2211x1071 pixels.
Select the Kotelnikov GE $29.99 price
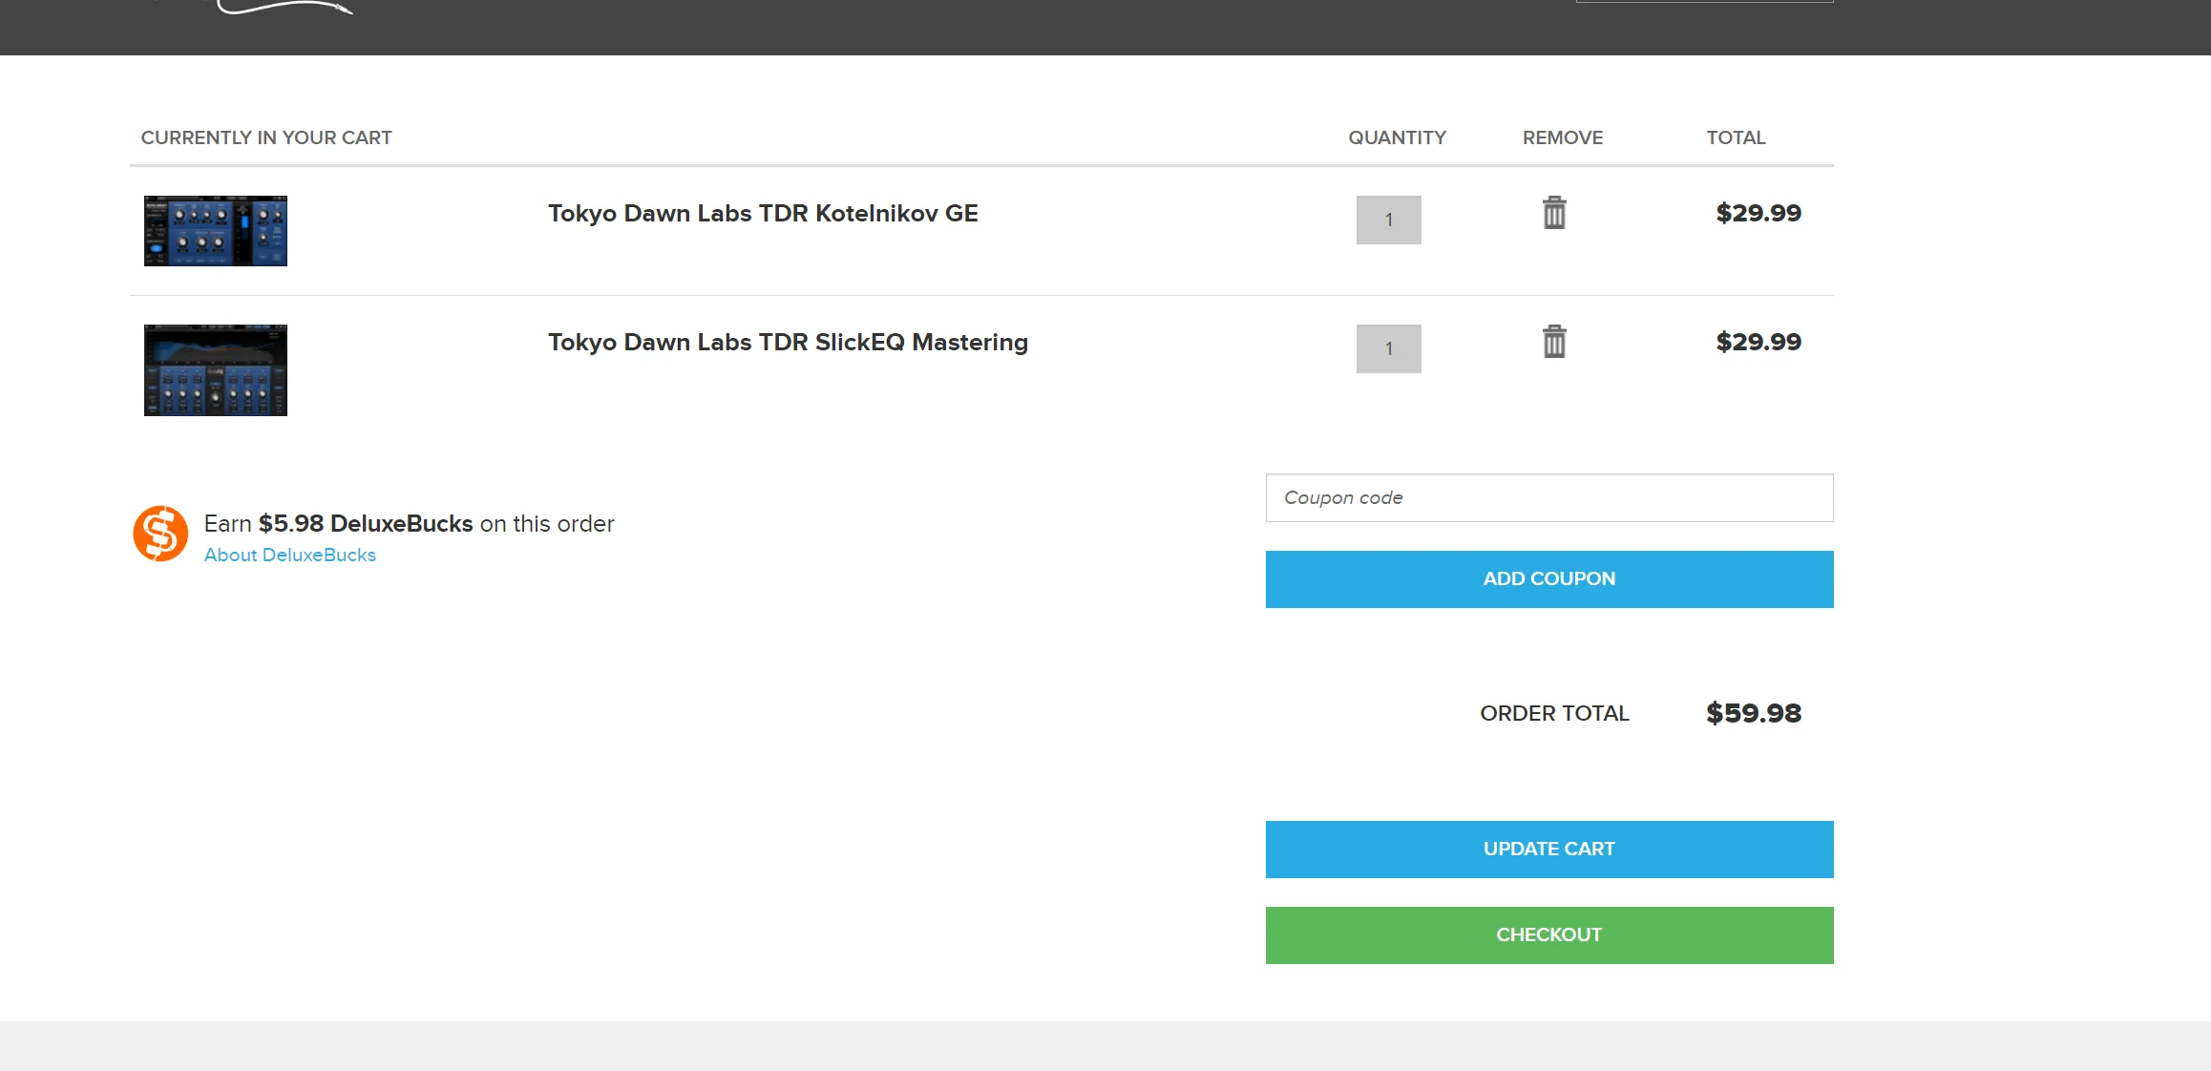(1758, 213)
